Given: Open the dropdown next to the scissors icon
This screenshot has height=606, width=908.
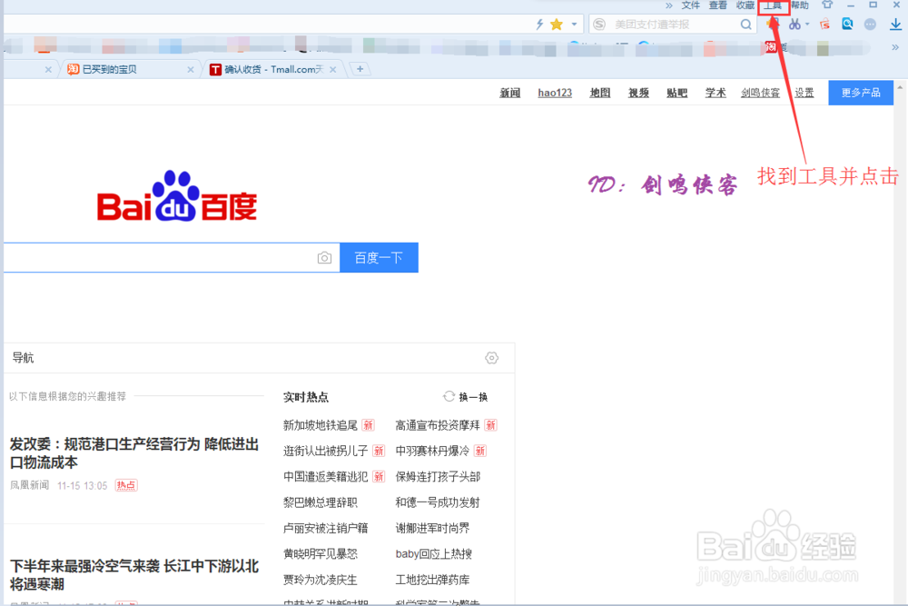Looking at the screenshot, I should [806, 25].
